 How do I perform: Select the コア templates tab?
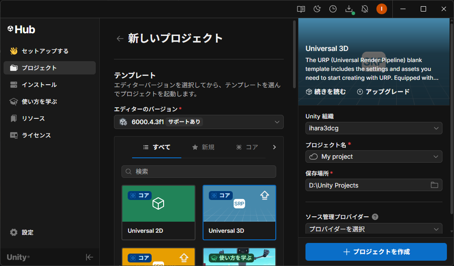(x=247, y=147)
